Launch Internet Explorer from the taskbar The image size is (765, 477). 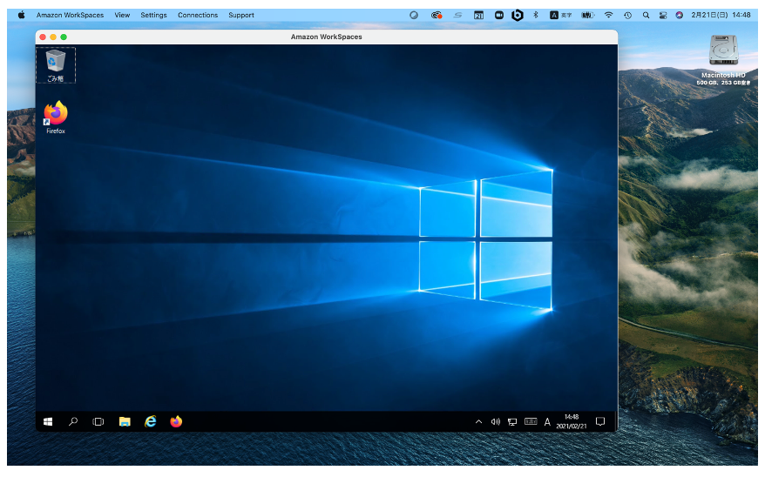click(150, 421)
